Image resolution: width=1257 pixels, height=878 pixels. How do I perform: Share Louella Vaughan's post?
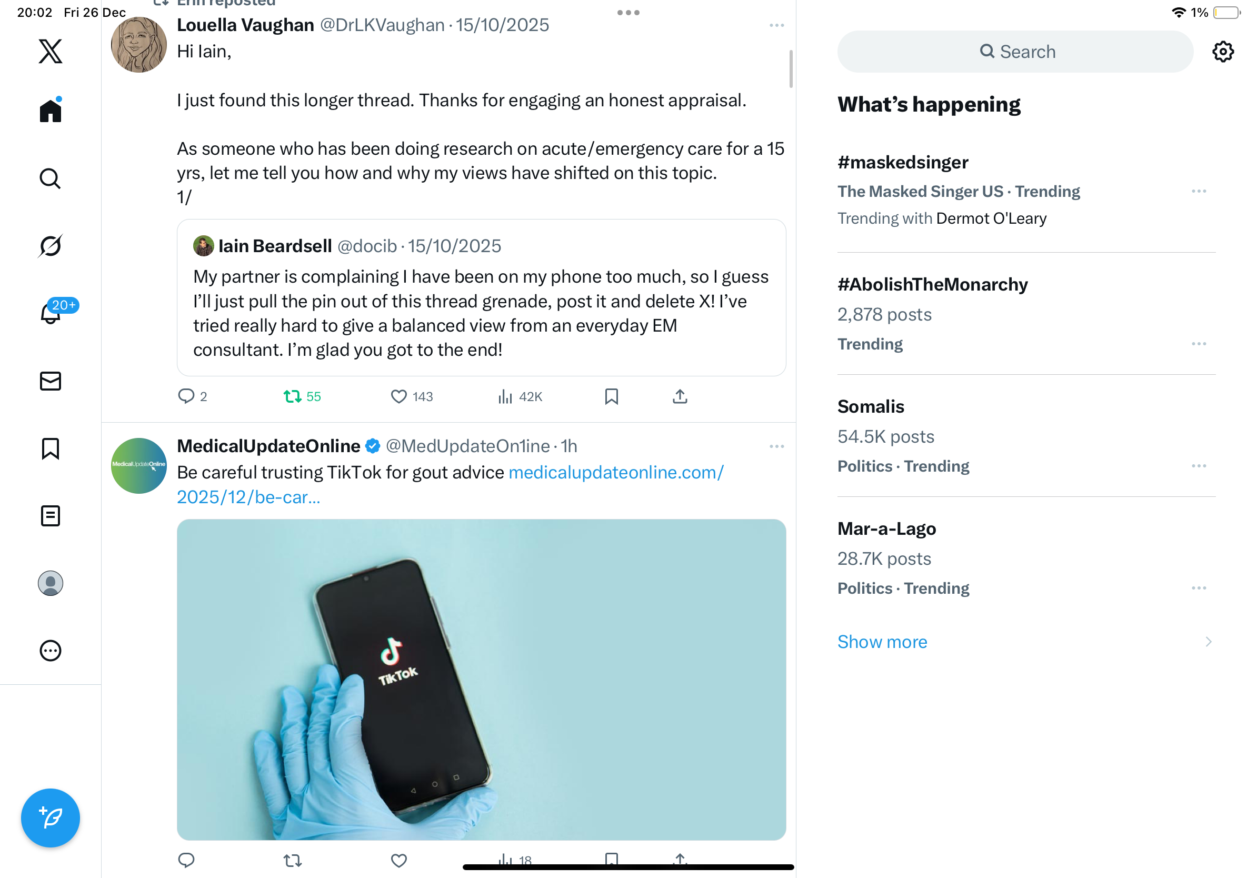(680, 396)
